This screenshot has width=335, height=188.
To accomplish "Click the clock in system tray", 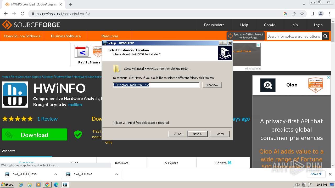I will coord(321,185).
